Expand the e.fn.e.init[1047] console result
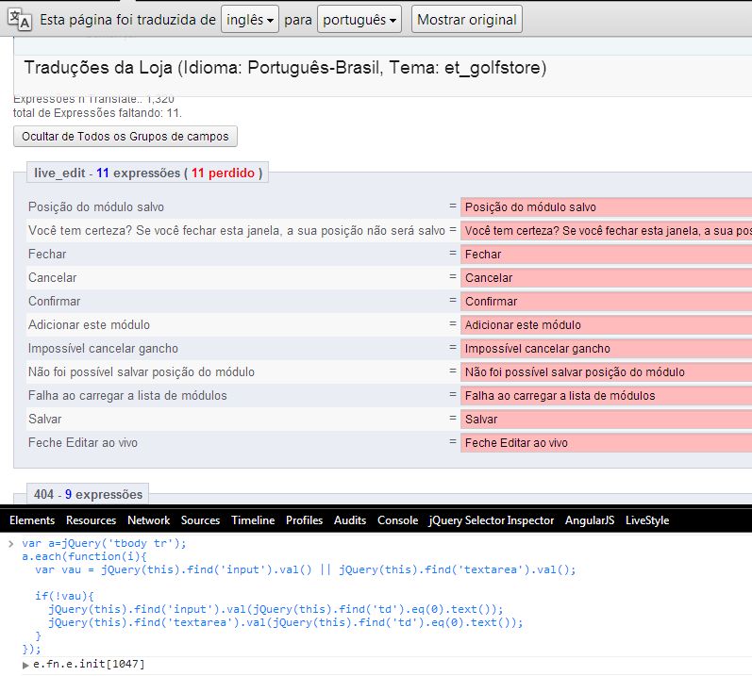This screenshot has width=752, height=676. tap(25, 665)
